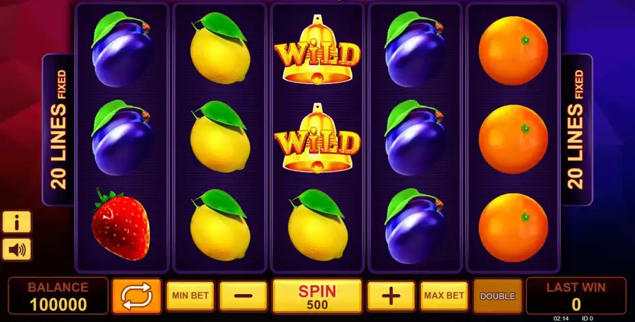This screenshot has height=322, width=635.
Task: Click the left 20 Lines Fixed panel
Action: click(x=59, y=130)
